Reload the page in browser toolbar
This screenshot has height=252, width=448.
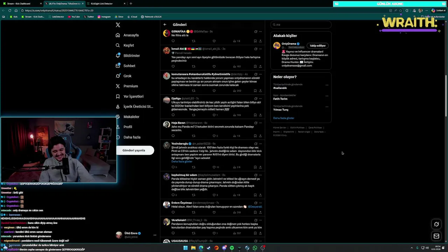point(10,10)
